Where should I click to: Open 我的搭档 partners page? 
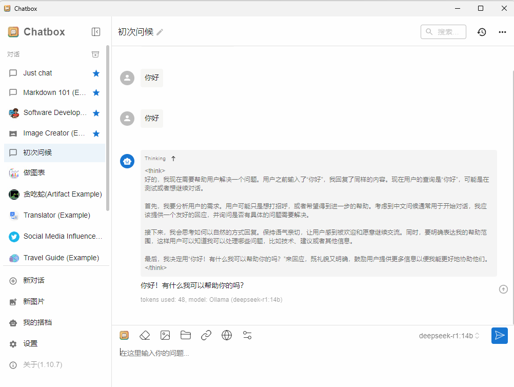[54, 322]
